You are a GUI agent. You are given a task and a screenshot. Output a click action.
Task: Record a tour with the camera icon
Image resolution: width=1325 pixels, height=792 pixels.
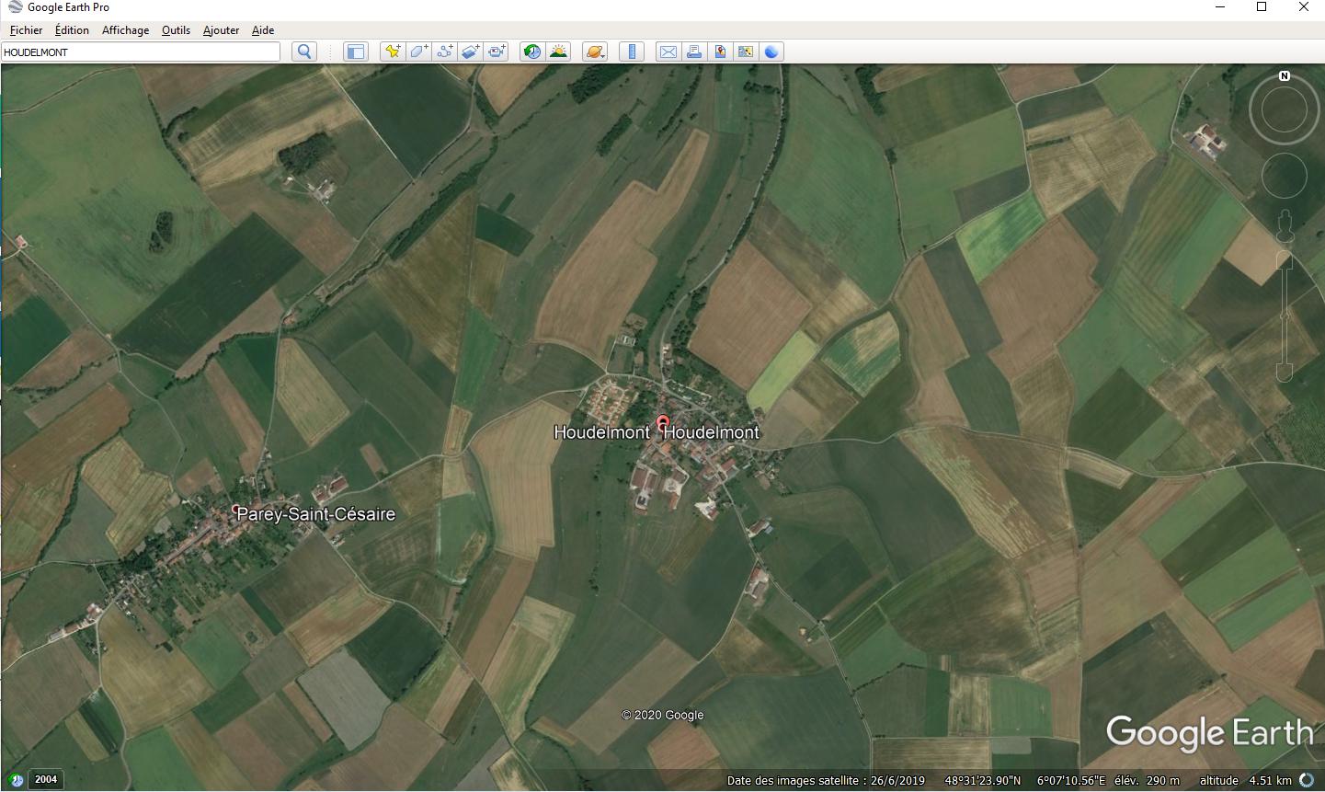[x=497, y=52]
